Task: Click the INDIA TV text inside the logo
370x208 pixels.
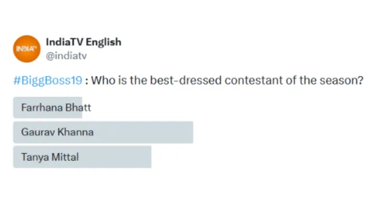Action: click(x=25, y=49)
